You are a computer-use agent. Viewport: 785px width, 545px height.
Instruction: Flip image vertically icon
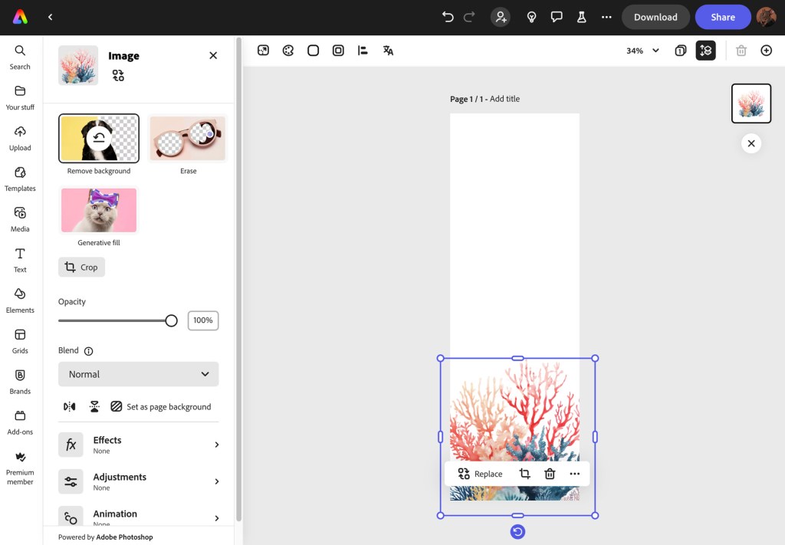point(94,406)
